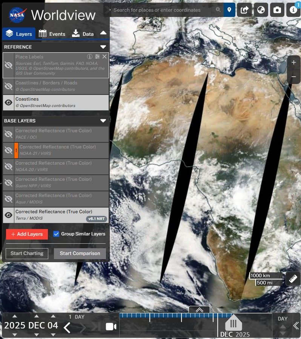Decrease the day with down arrow
Screen dimensions: 301x339
tap(53, 335)
